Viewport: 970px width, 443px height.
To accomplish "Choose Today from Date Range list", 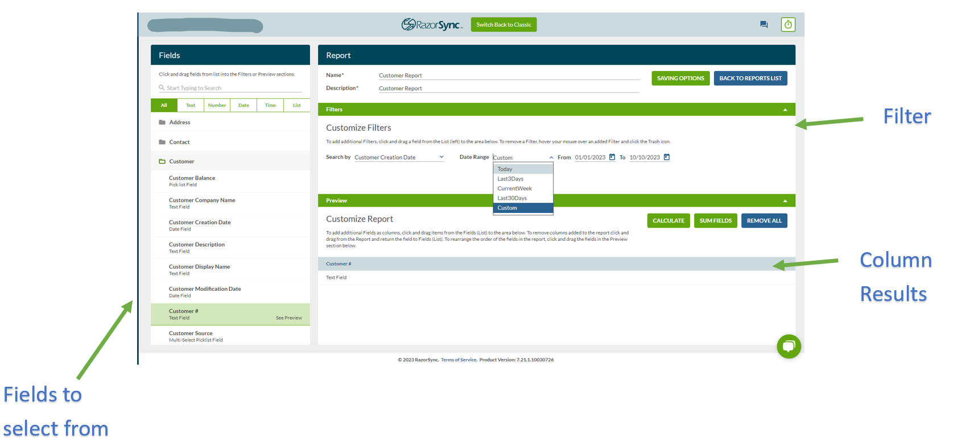I will tap(523, 169).
